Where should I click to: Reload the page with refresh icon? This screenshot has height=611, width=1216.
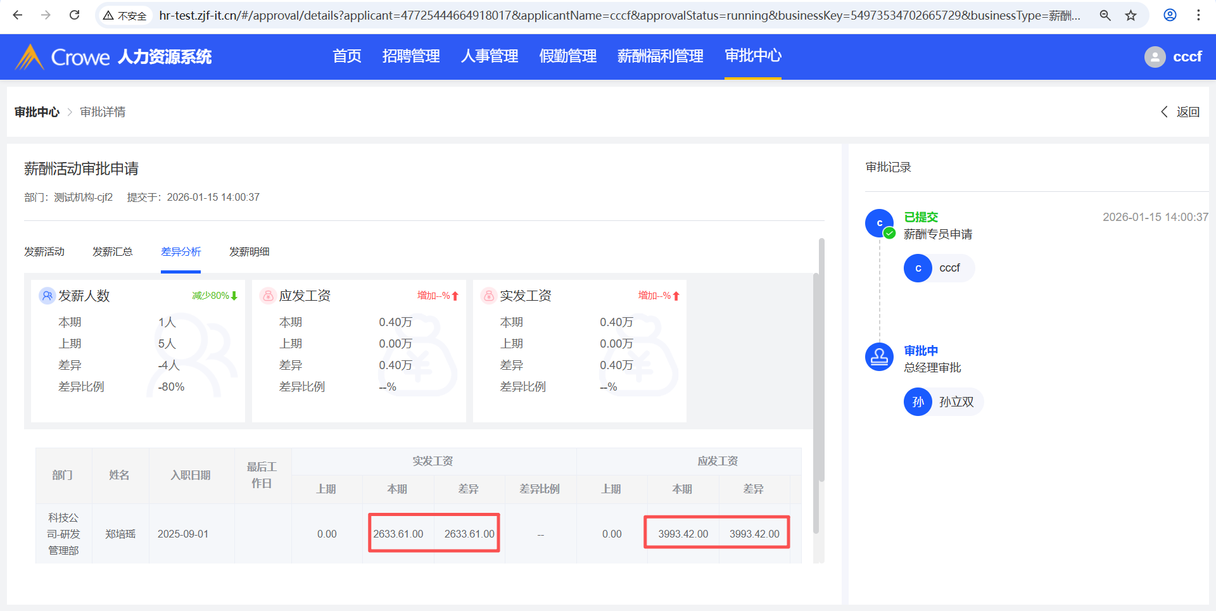coord(74,15)
